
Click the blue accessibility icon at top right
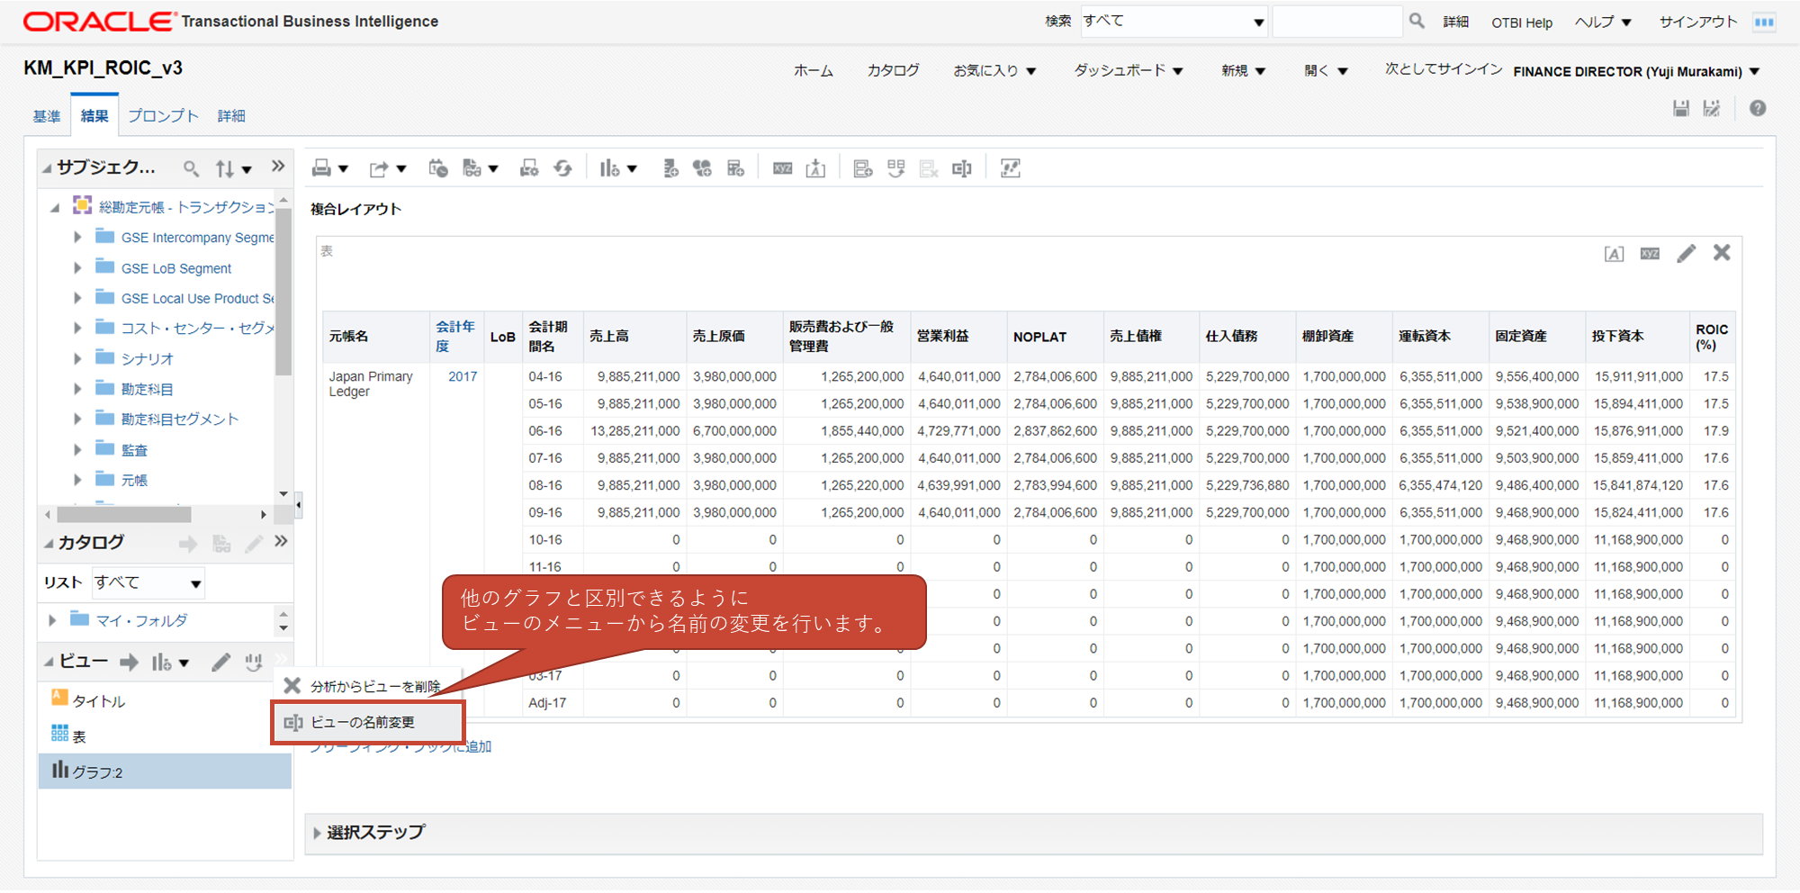pyautogui.click(x=1764, y=22)
